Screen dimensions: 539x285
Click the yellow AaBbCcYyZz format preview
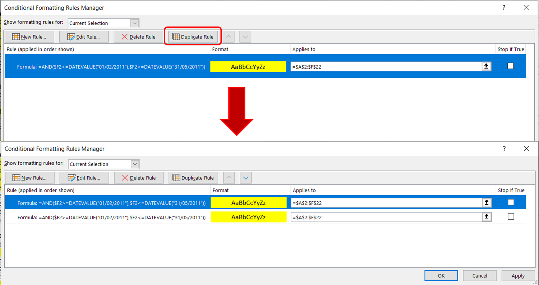248,66
